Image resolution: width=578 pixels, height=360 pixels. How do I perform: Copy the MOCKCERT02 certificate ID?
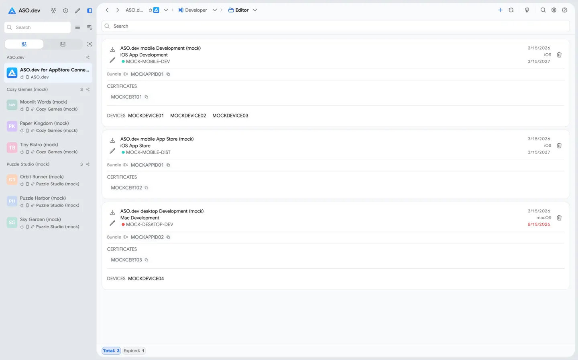click(147, 188)
